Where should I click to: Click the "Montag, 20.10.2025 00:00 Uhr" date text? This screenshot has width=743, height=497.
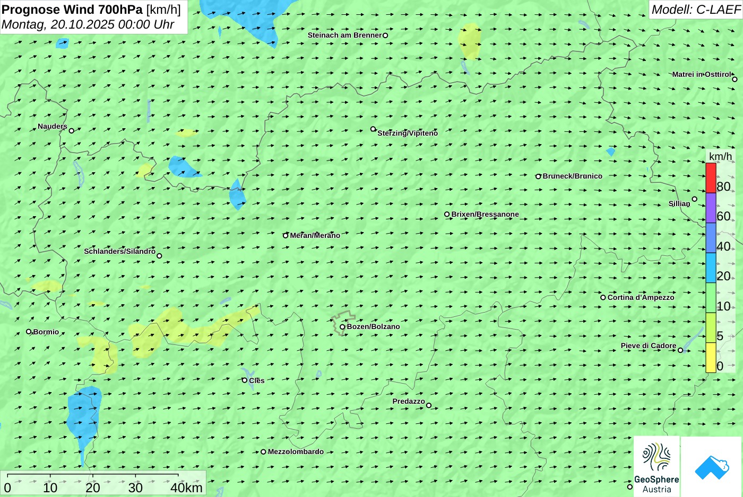(x=88, y=24)
